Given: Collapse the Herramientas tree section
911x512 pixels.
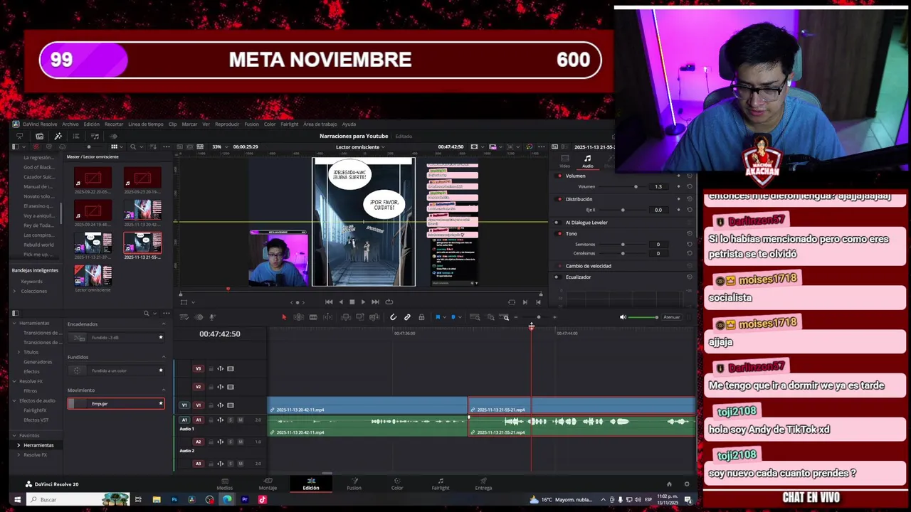Looking at the screenshot, I should coord(14,323).
